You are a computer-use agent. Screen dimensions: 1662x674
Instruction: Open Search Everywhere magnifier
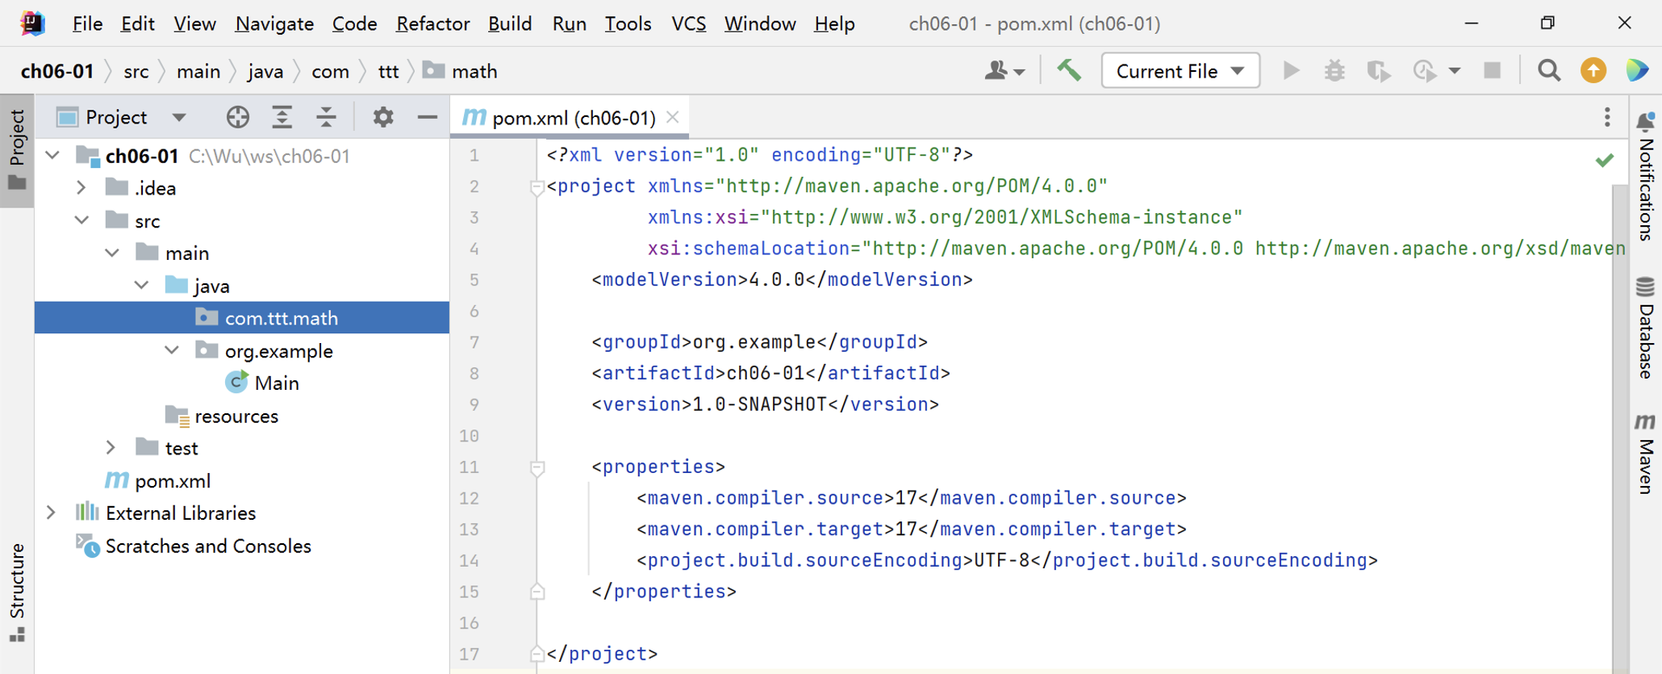1549,71
